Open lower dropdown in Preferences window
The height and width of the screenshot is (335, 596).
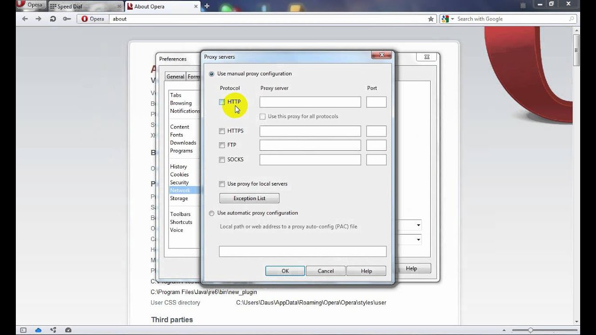coord(419,240)
